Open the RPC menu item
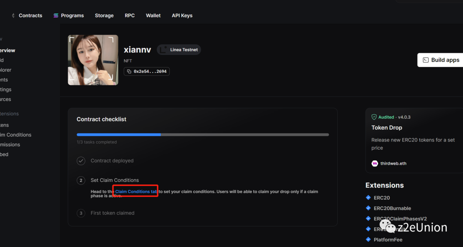Image resolution: width=463 pixels, height=247 pixels. 129,15
